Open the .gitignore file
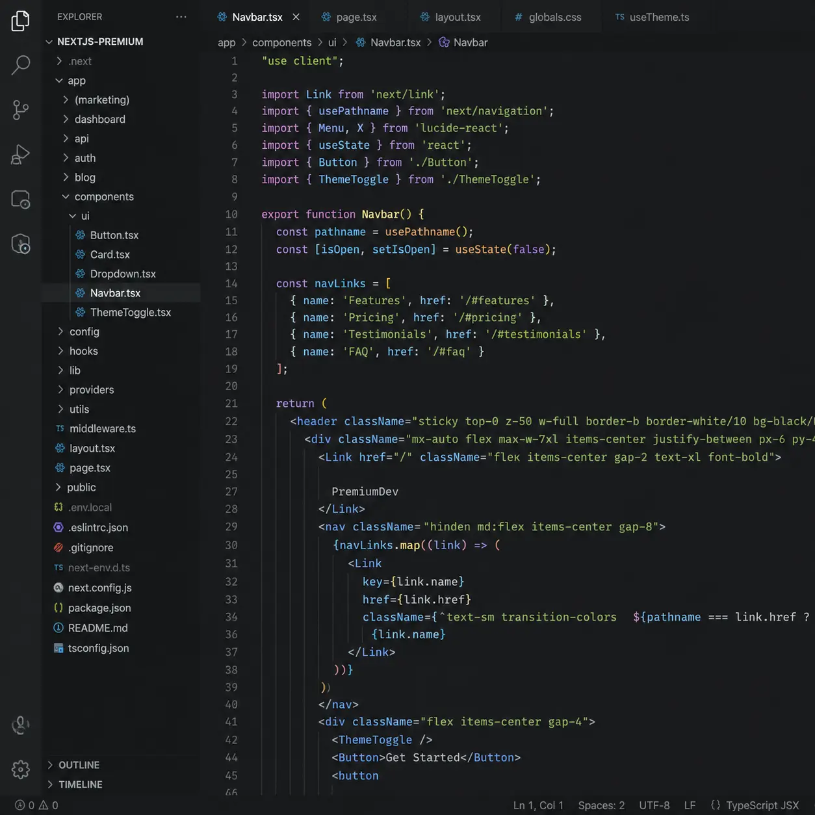 click(x=90, y=548)
